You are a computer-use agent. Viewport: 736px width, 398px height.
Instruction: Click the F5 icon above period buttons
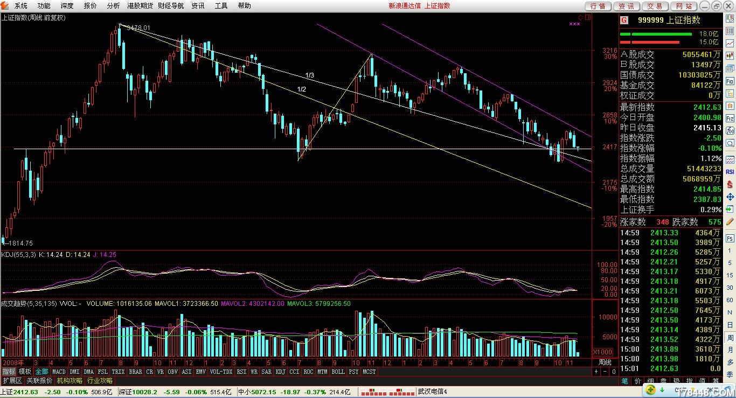(730, 238)
